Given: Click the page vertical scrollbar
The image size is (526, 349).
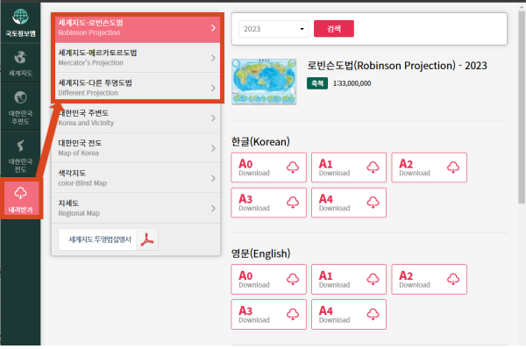Looking at the screenshot, I should pyautogui.click(x=522, y=107).
